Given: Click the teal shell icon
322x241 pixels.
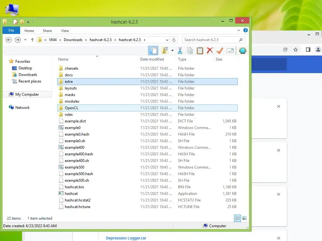Looking at the screenshot, I should pyautogui.click(x=242, y=51).
